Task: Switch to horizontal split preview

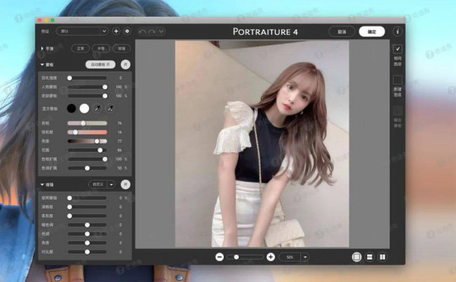Action: [370, 257]
